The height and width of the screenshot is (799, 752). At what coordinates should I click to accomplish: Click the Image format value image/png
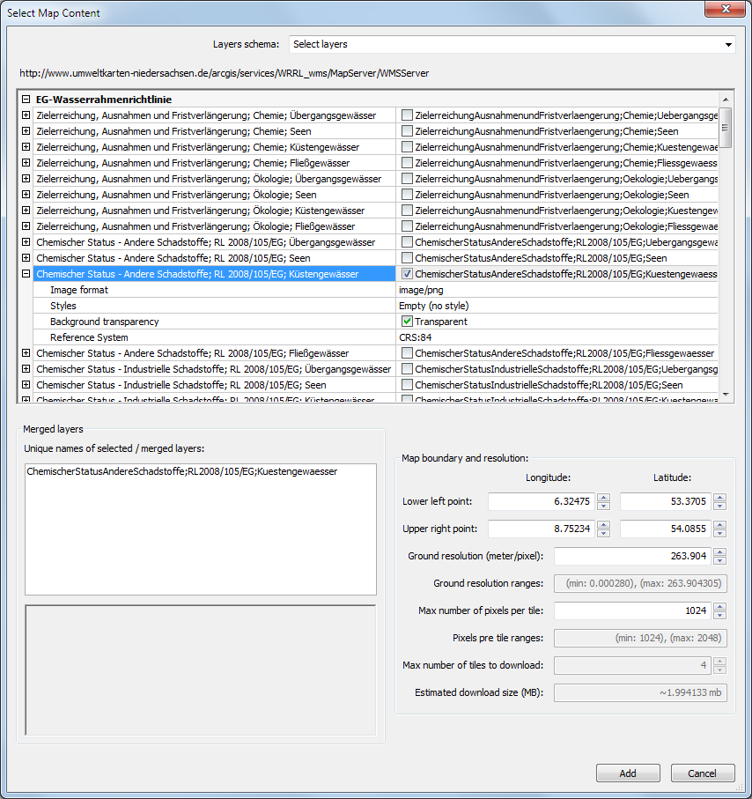[x=423, y=290]
